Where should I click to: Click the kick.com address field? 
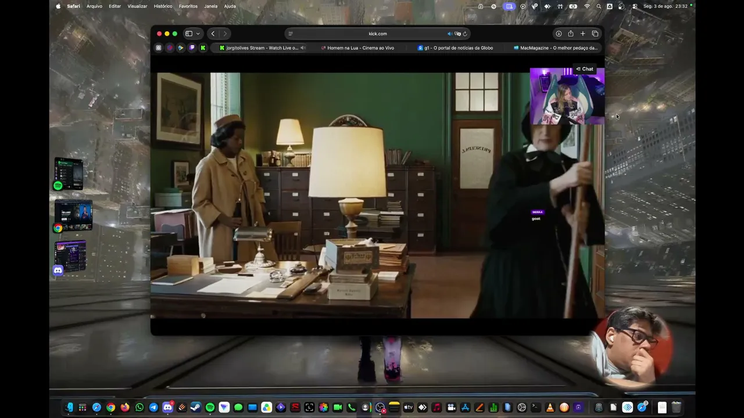378,34
